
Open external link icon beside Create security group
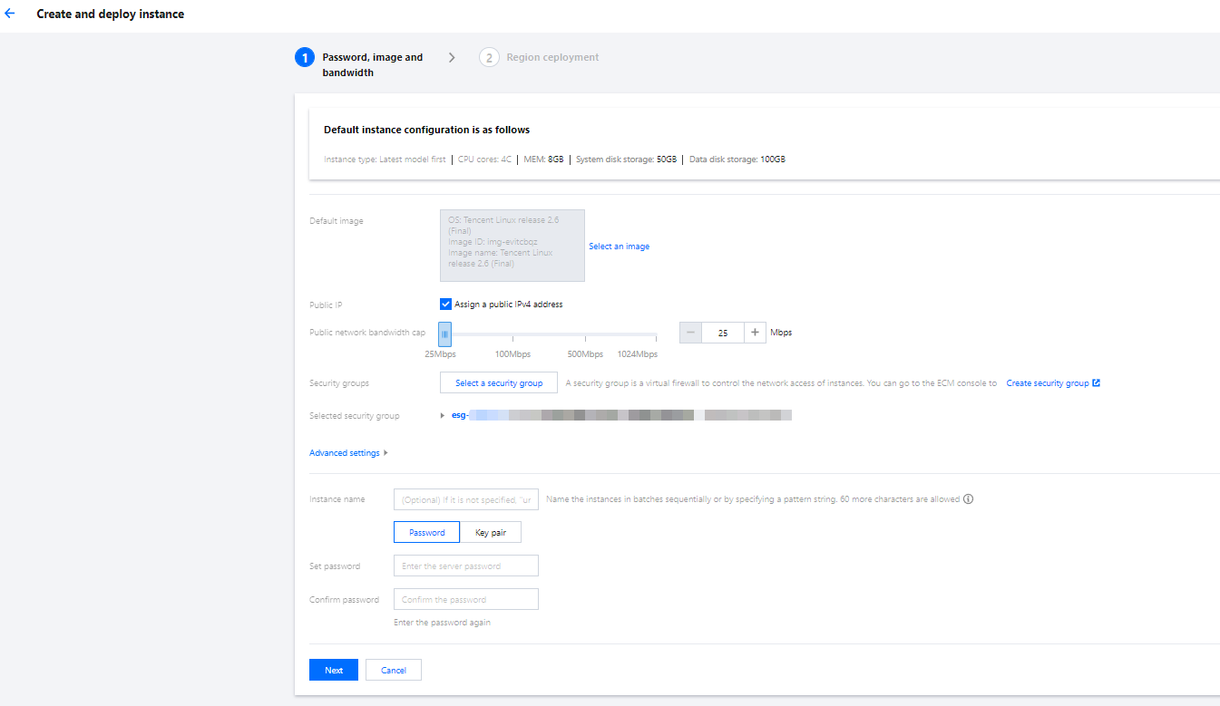click(1096, 383)
